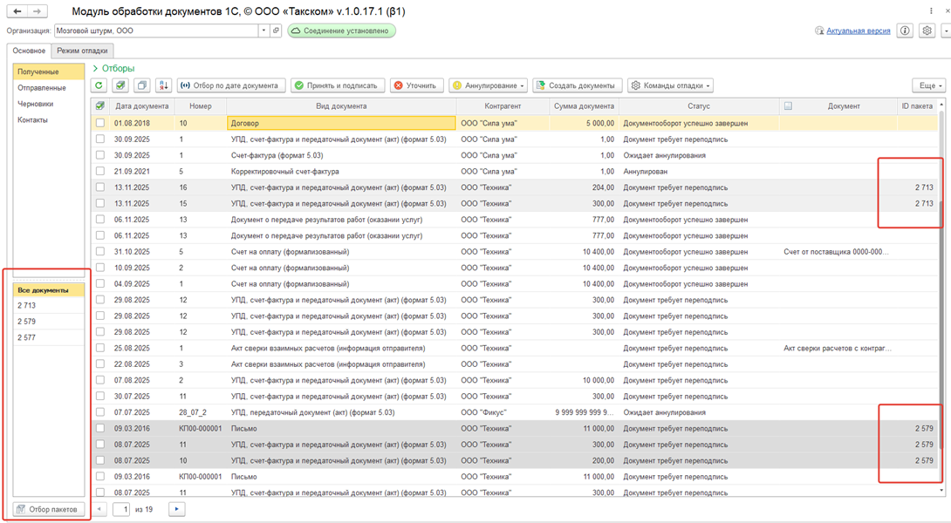Click the copy documents toolbar icon
951x523 pixels.
coord(141,85)
